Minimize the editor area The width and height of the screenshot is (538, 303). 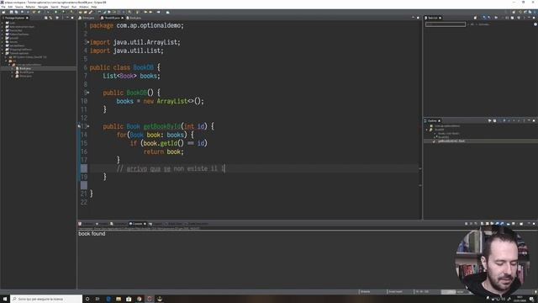point(413,18)
